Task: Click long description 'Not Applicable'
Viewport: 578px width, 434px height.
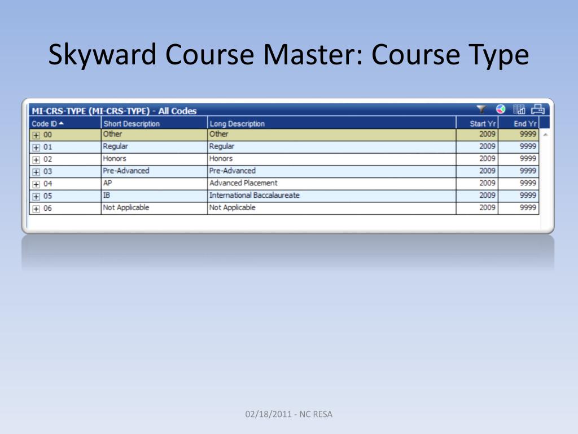Action: click(232, 207)
